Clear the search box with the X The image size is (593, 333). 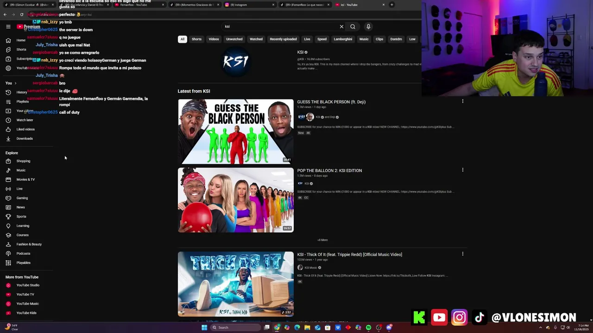(341, 27)
